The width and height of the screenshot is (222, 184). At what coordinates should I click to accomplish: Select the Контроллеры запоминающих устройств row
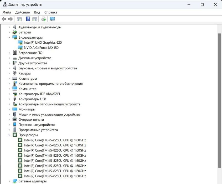49,104
